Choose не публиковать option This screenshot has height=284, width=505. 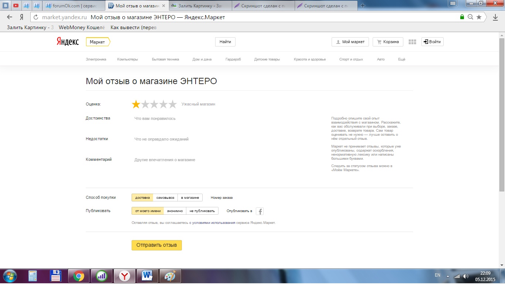coord(202,211)
